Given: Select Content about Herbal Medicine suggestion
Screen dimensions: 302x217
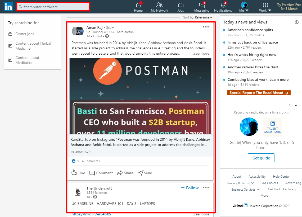Looking at the screenshot, I should [x=33, y=46].
